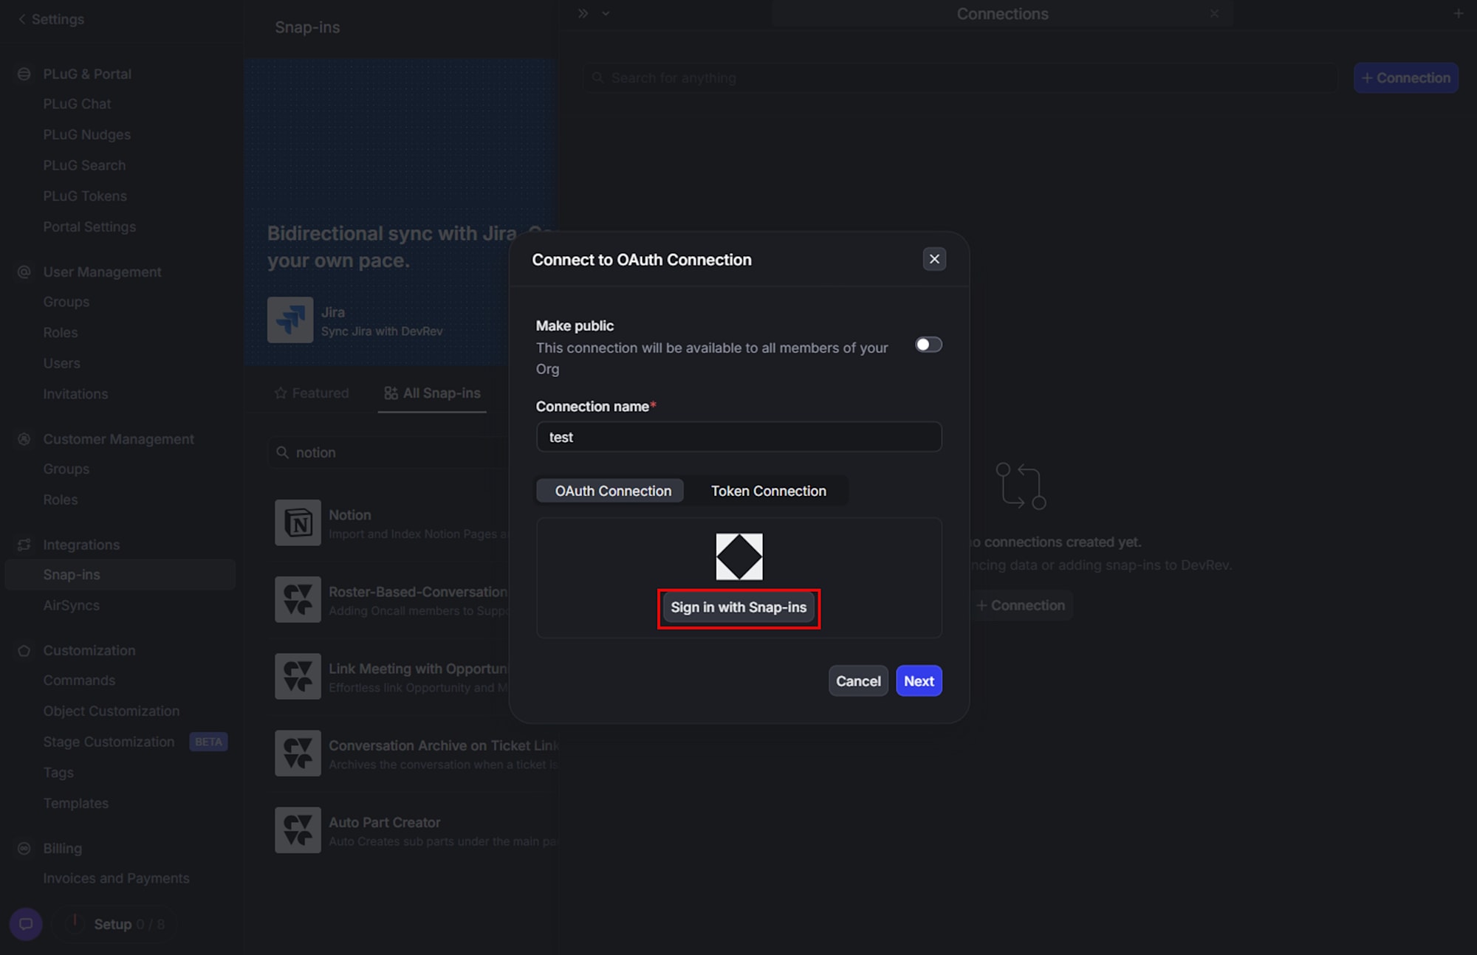
Task: Select the OAuth Connection tab
Action: click(612, 491)
